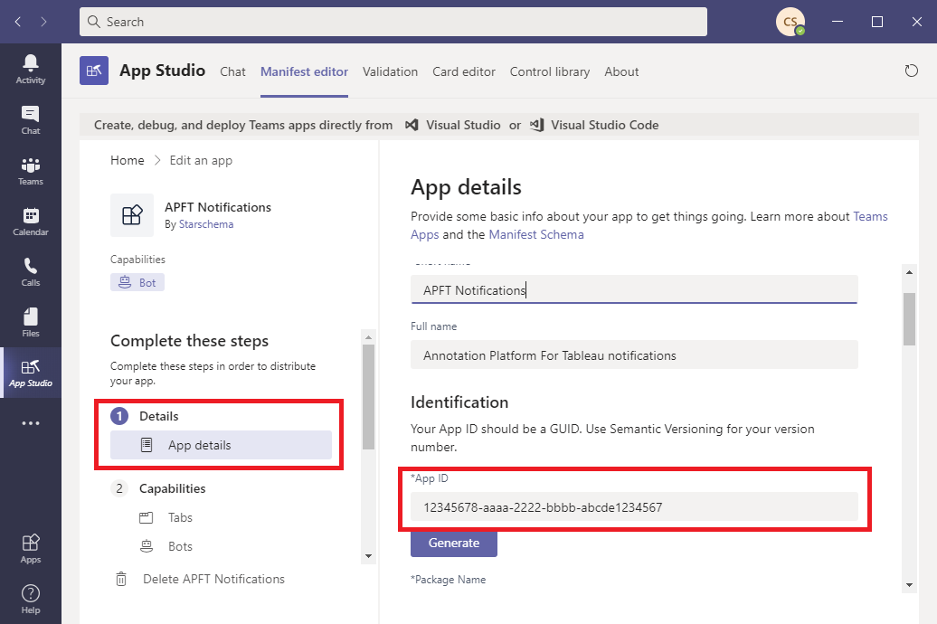Click the App details document icon

[x=147, y=445]
